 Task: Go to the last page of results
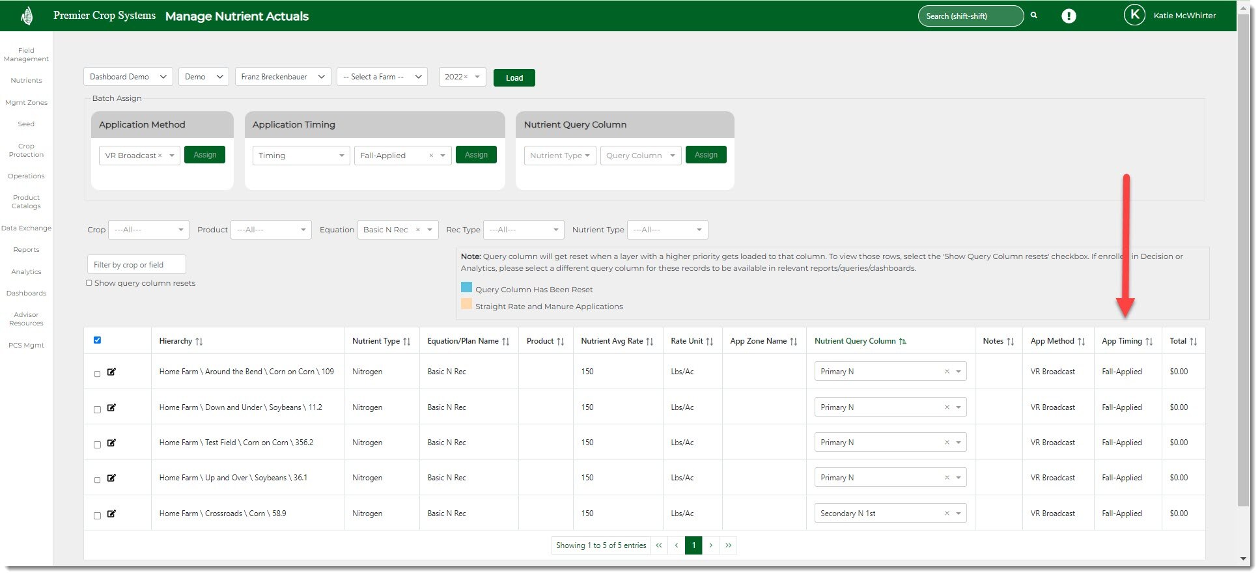728,545
